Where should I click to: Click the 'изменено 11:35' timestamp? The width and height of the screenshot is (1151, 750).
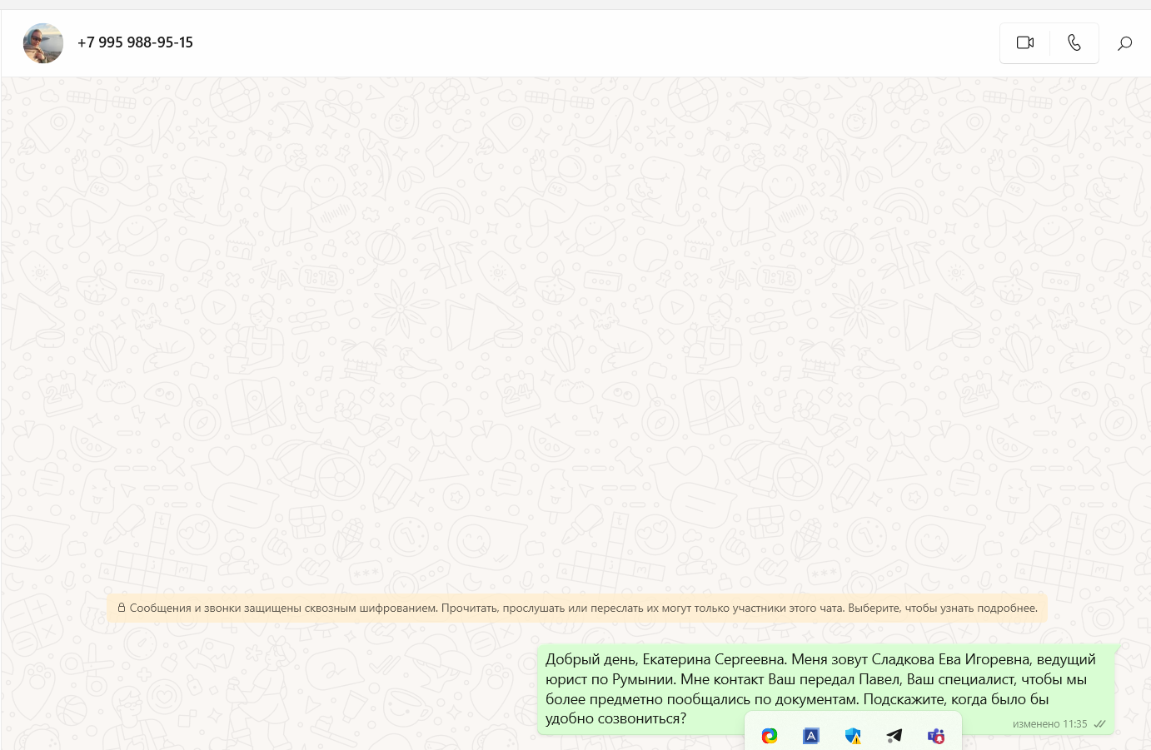1049,724
